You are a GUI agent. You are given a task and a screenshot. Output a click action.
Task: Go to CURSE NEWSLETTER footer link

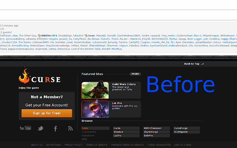(159, 145)
